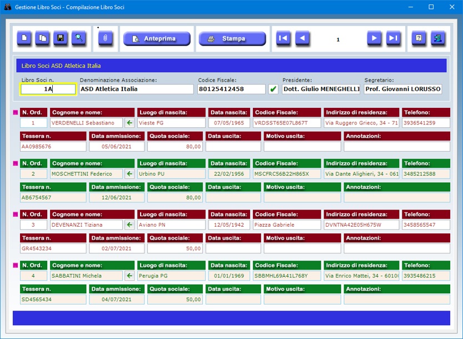The width and height of the screenshot is (463, 339).
Task: Go to next page arrow
Action: pos(374,38)
